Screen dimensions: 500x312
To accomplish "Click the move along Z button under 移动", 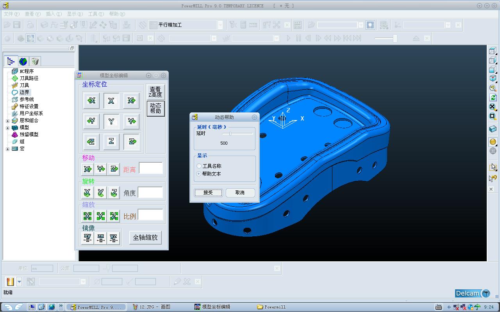I will (x=114, y=169).
